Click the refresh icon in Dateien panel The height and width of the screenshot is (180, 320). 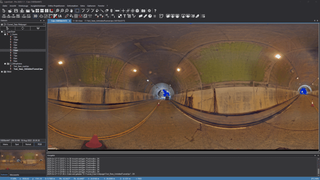(x=23, y=28)
